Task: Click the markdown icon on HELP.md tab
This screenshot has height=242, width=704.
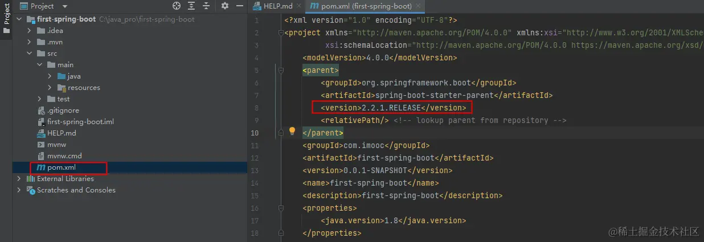Action: (257, 6)
